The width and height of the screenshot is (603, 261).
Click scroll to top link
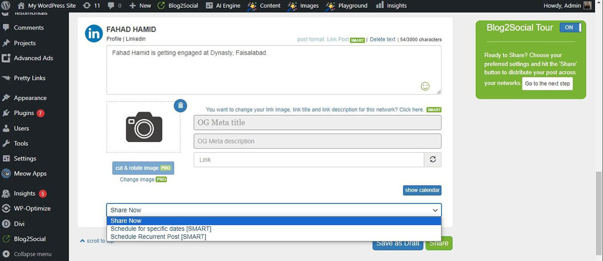point(97,241)
